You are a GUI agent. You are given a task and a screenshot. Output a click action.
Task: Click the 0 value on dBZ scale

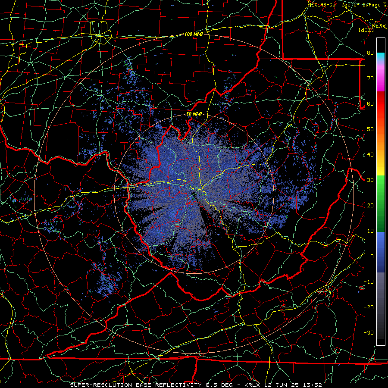pos(372,257)
